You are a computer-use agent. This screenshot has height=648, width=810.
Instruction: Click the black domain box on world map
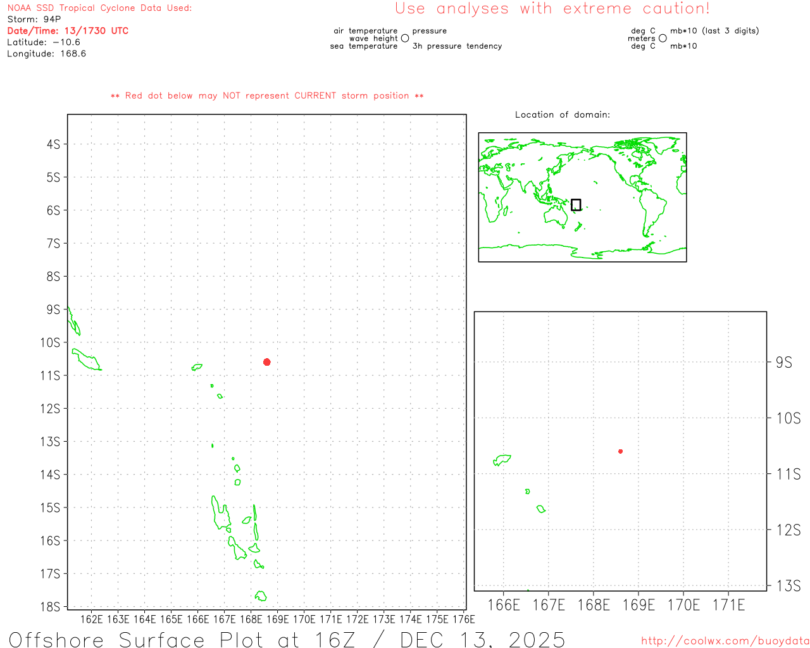tap(576, 204)
